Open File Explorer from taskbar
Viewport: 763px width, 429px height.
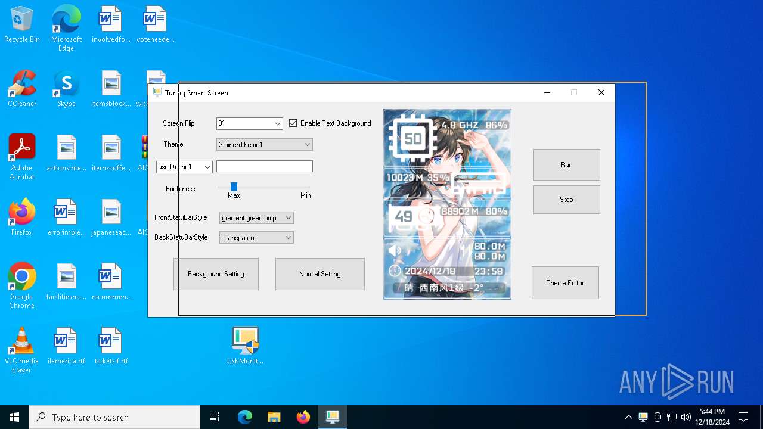click(274, 417)
